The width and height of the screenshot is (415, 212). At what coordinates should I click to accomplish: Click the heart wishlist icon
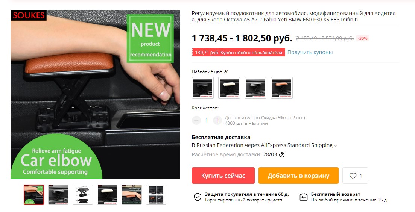coord(353,176)
